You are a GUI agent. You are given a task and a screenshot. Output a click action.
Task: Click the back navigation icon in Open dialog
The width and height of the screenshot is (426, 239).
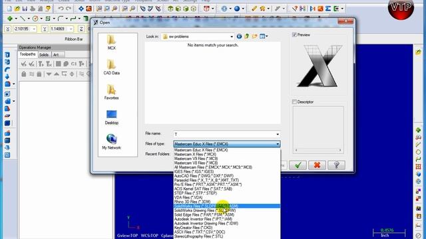239,37
